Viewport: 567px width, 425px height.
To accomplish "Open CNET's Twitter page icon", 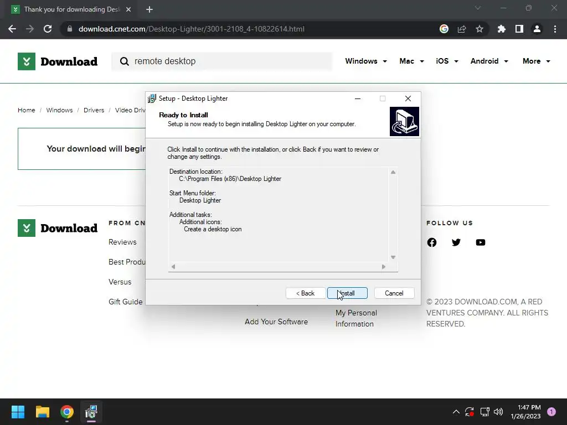I will [x=456, y=242].
